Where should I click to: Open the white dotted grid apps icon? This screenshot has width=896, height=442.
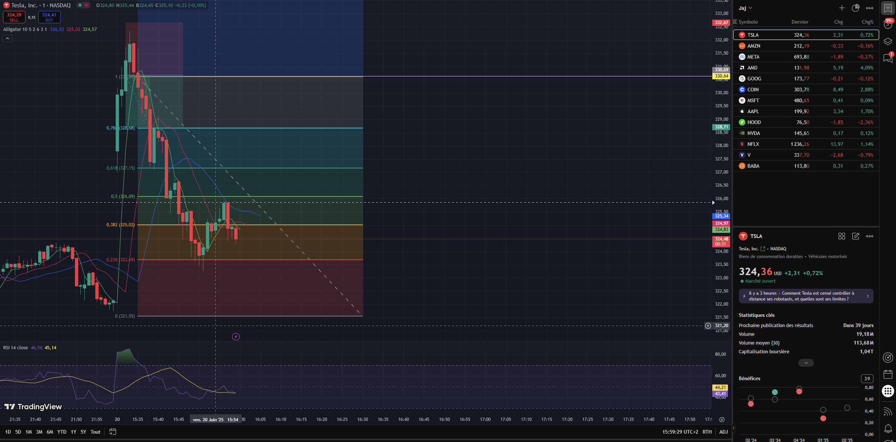[x=888, y=391]
